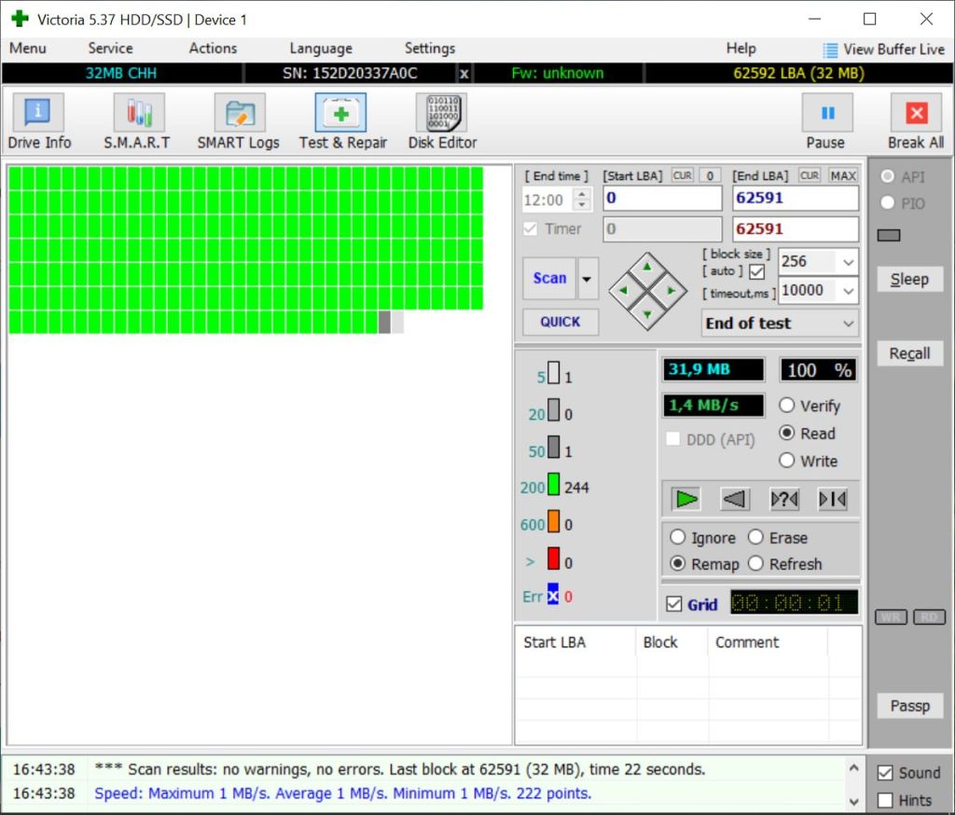Select the Erase radio option
955x815 pixels.
click(x=755, y=537)
